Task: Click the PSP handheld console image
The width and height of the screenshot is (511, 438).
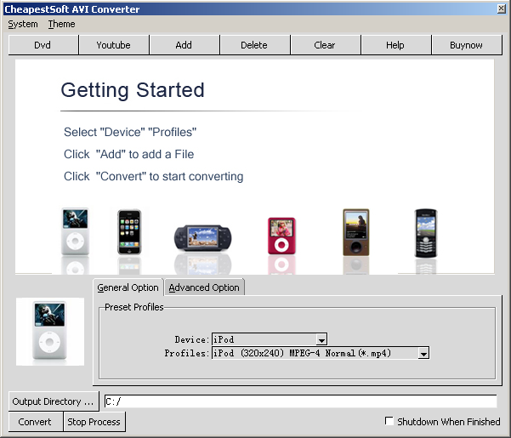Action: 202,238
